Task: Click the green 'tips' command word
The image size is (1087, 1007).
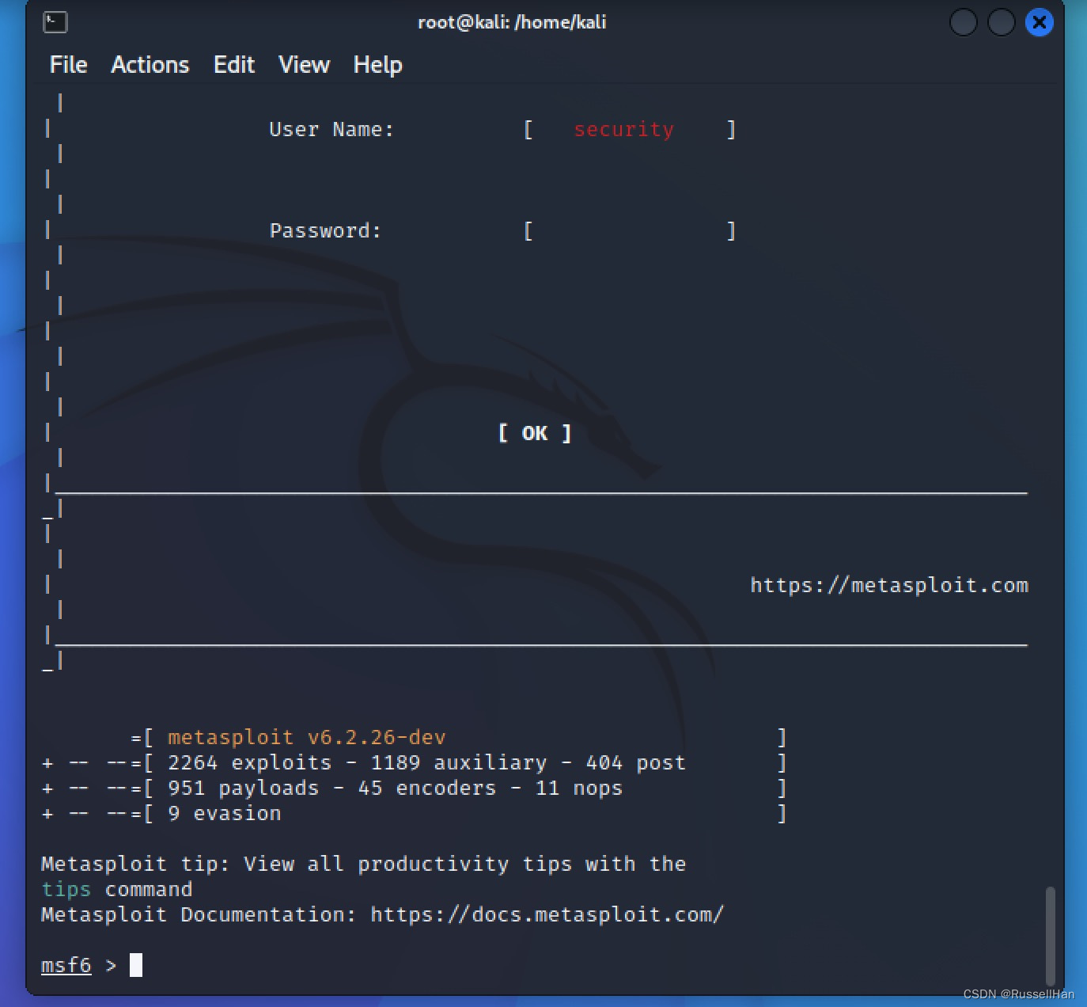Action: point(66,889)
